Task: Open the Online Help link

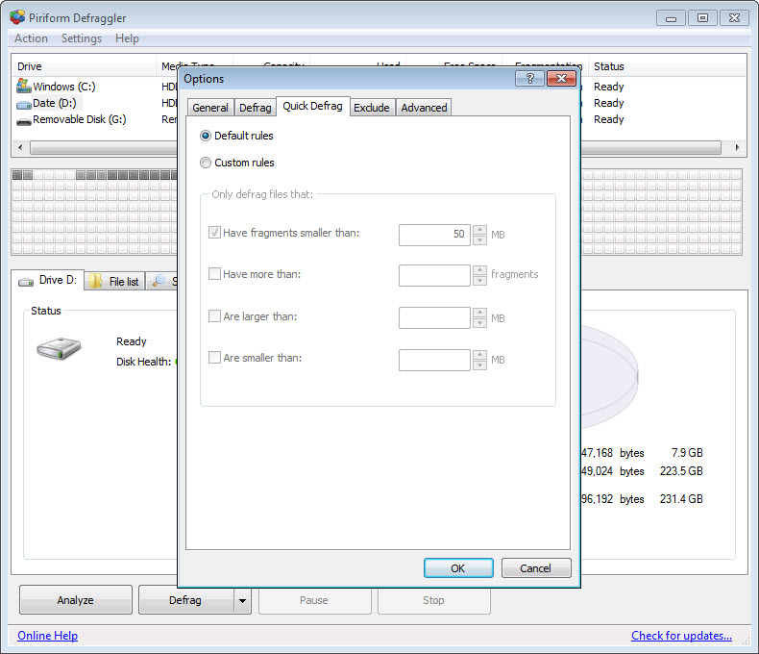Action: [47, 636]
